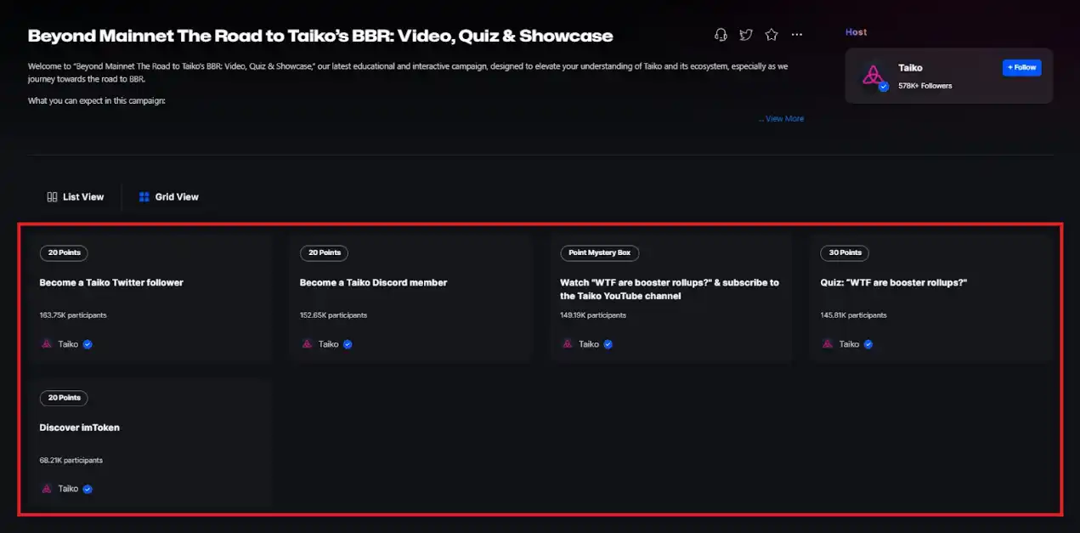Expand description with View More
Screen dimensions: 1080x533
[783, 119]
